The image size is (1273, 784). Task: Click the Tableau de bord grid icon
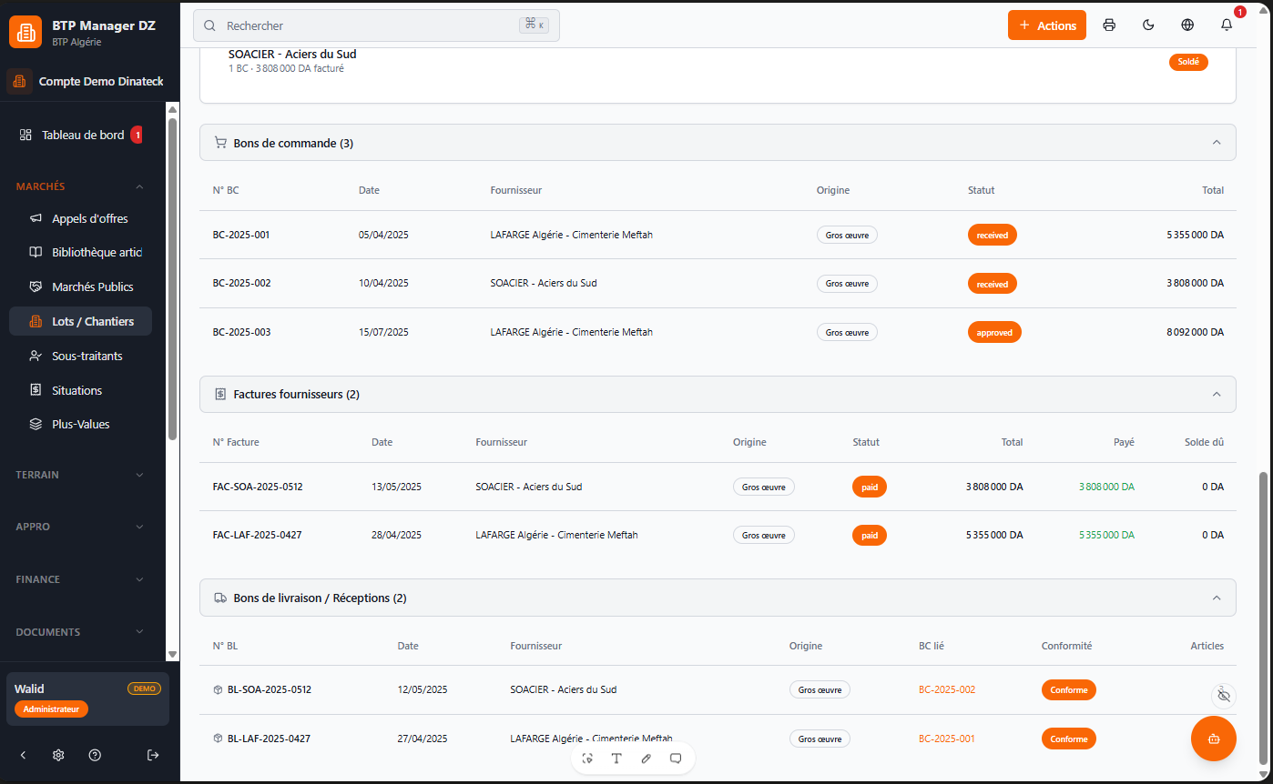[25, 135]
